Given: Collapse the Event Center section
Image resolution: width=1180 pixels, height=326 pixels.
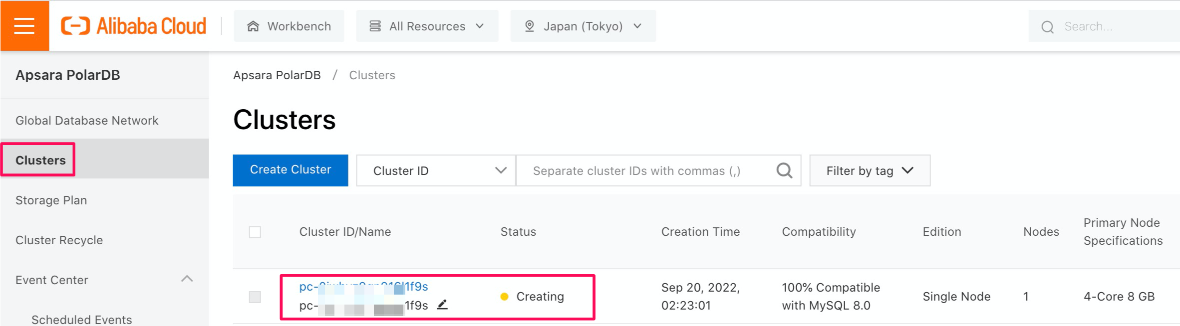Looking at the screenshot, I should pos(187,279).
